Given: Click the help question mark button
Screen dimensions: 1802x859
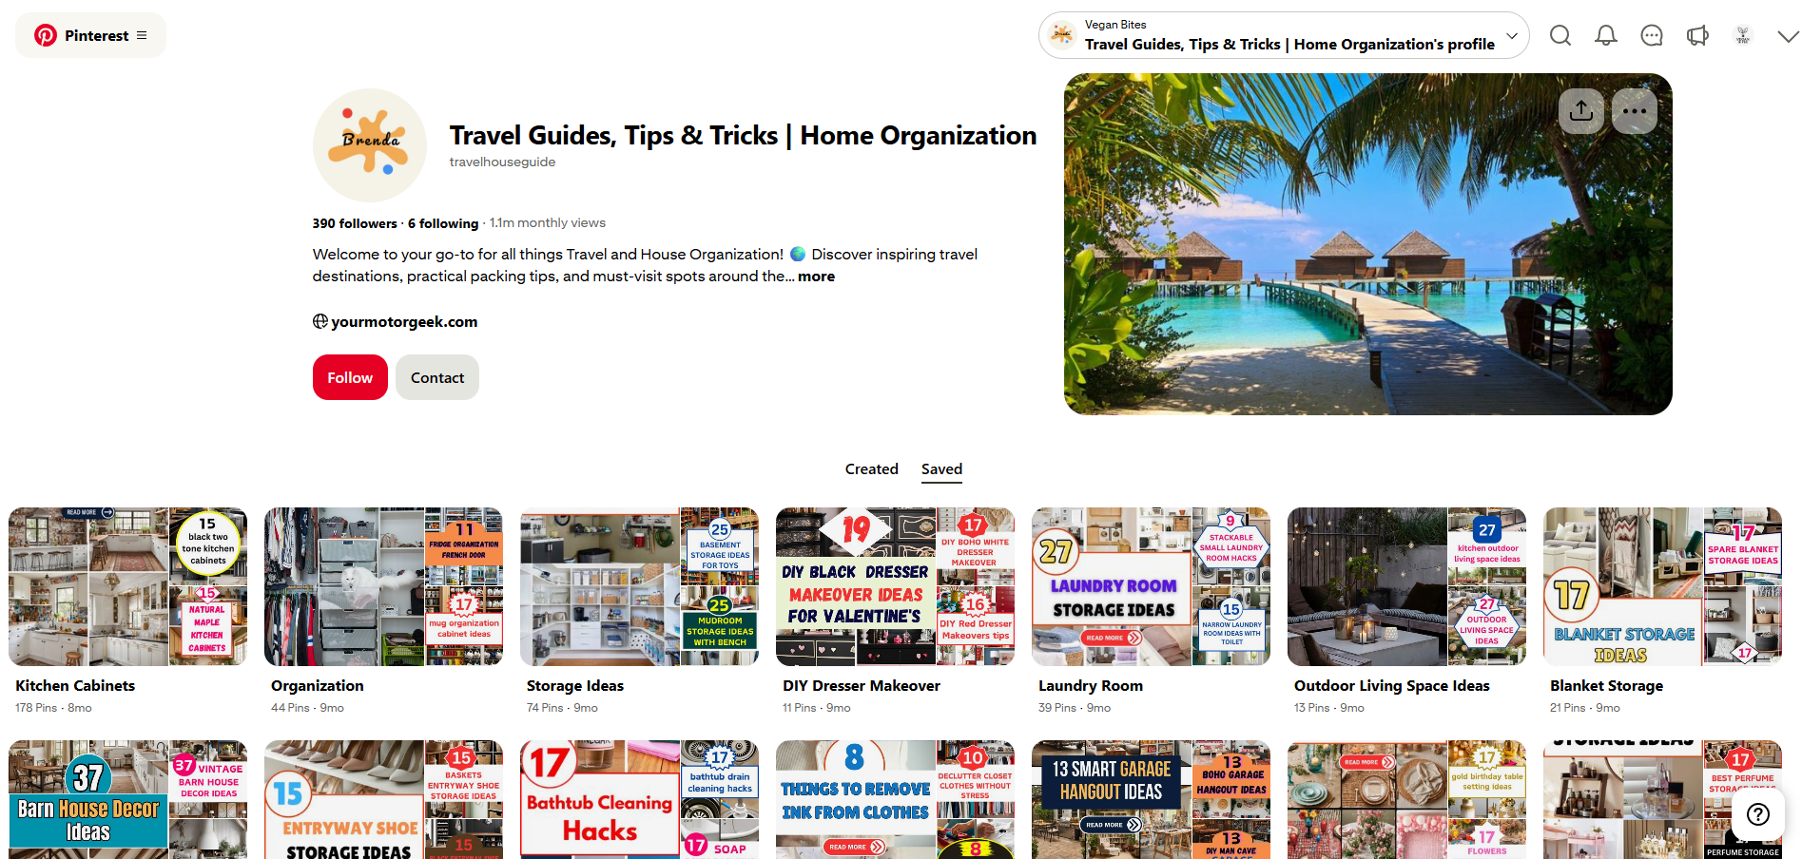Looking at the screenshot, I should click(x=1758, y=814).
